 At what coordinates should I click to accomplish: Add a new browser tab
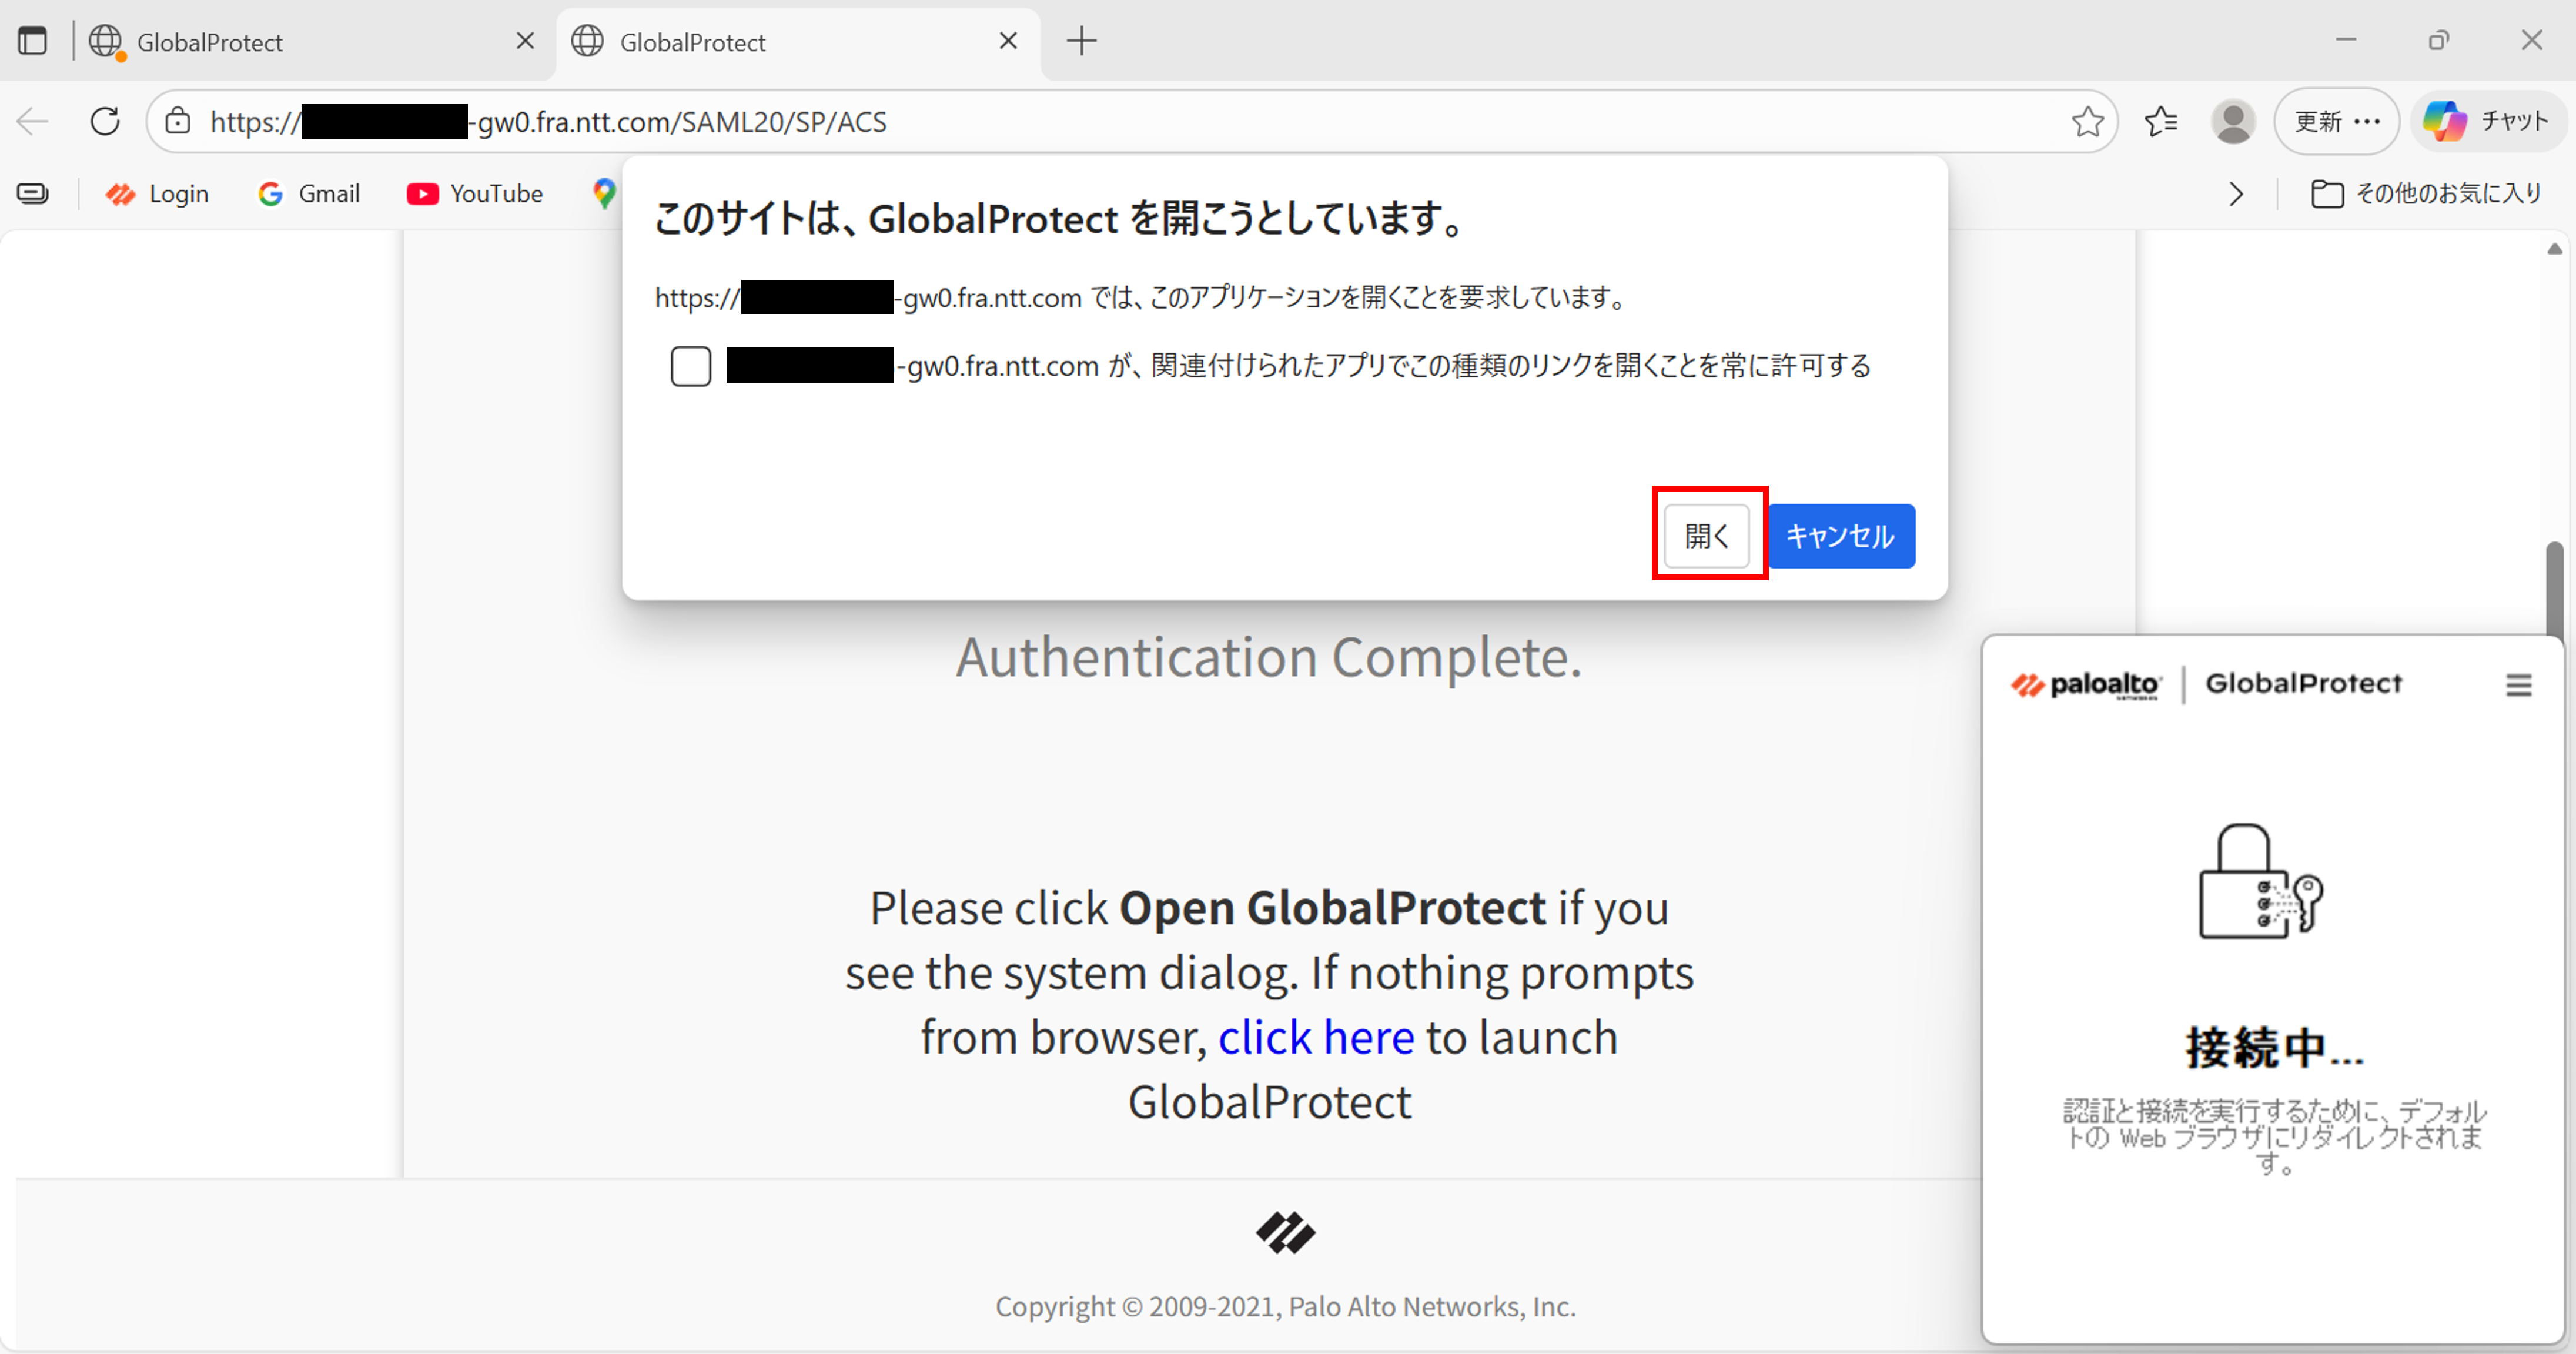pyautogui.click(x=1081, y=41)
